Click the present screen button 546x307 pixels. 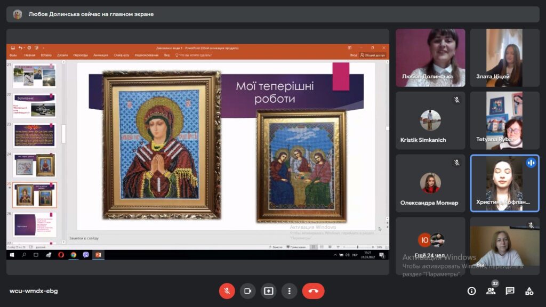[x=269, y=291]
